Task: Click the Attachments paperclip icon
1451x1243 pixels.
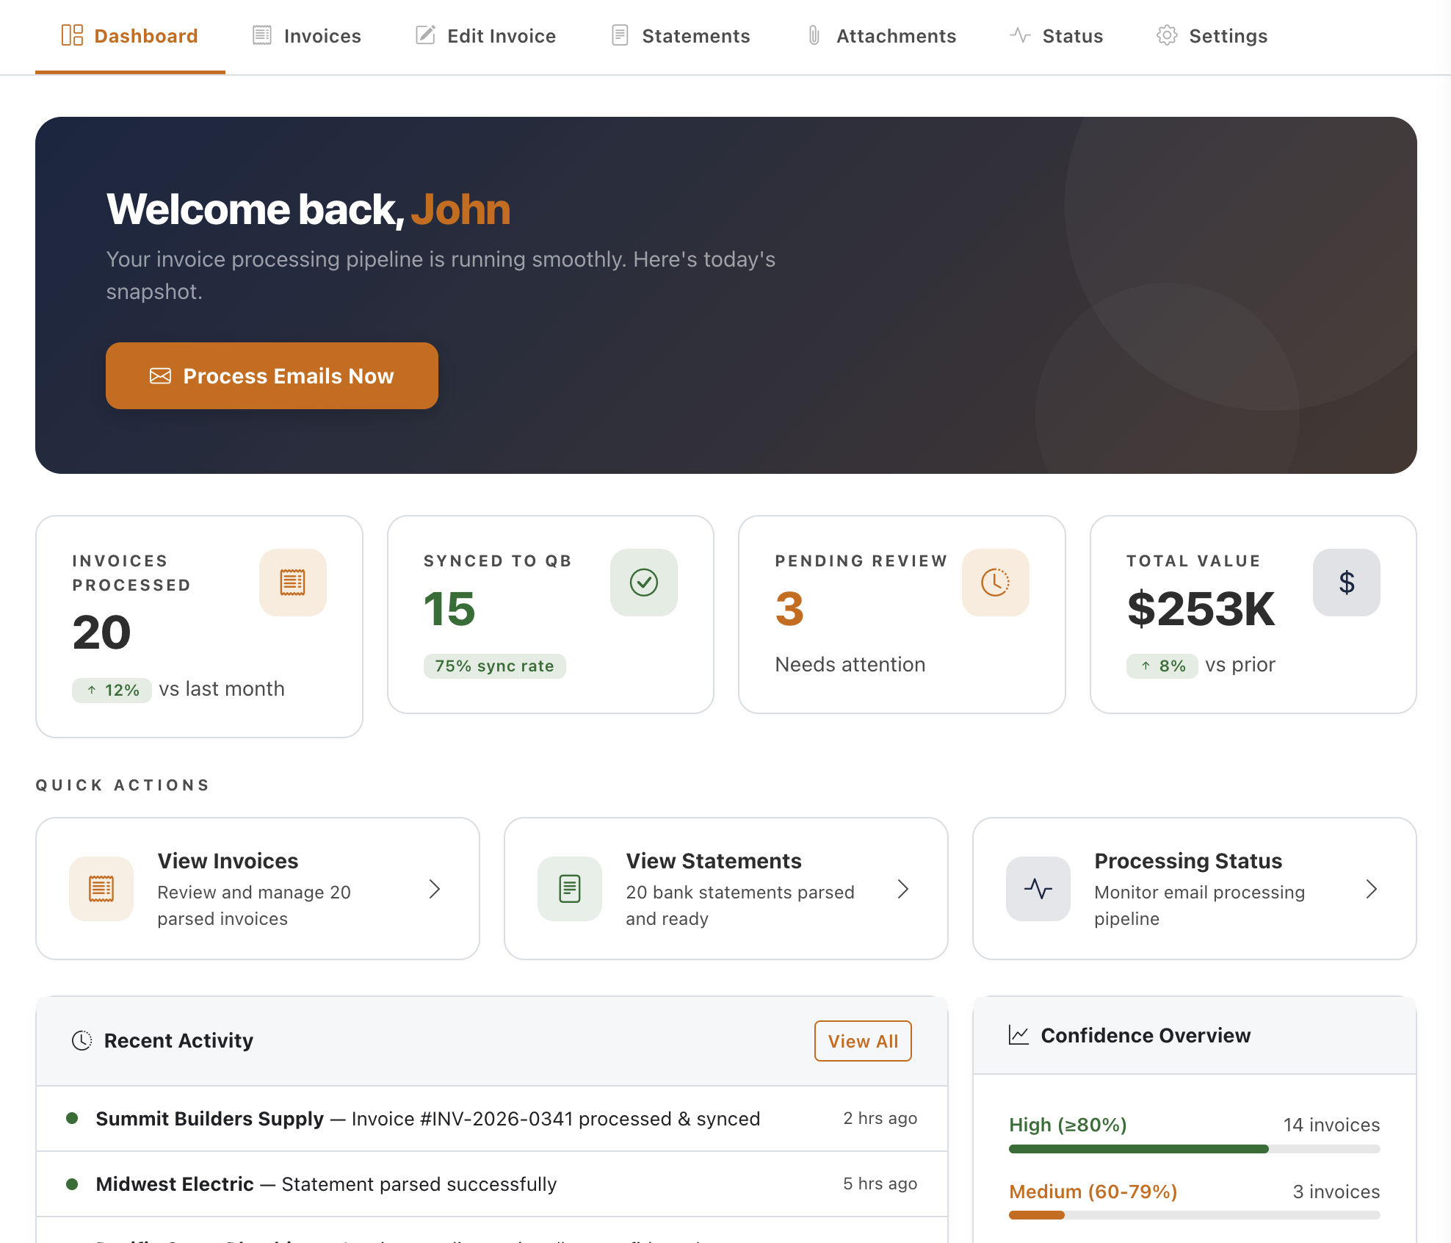Action: 814,35
